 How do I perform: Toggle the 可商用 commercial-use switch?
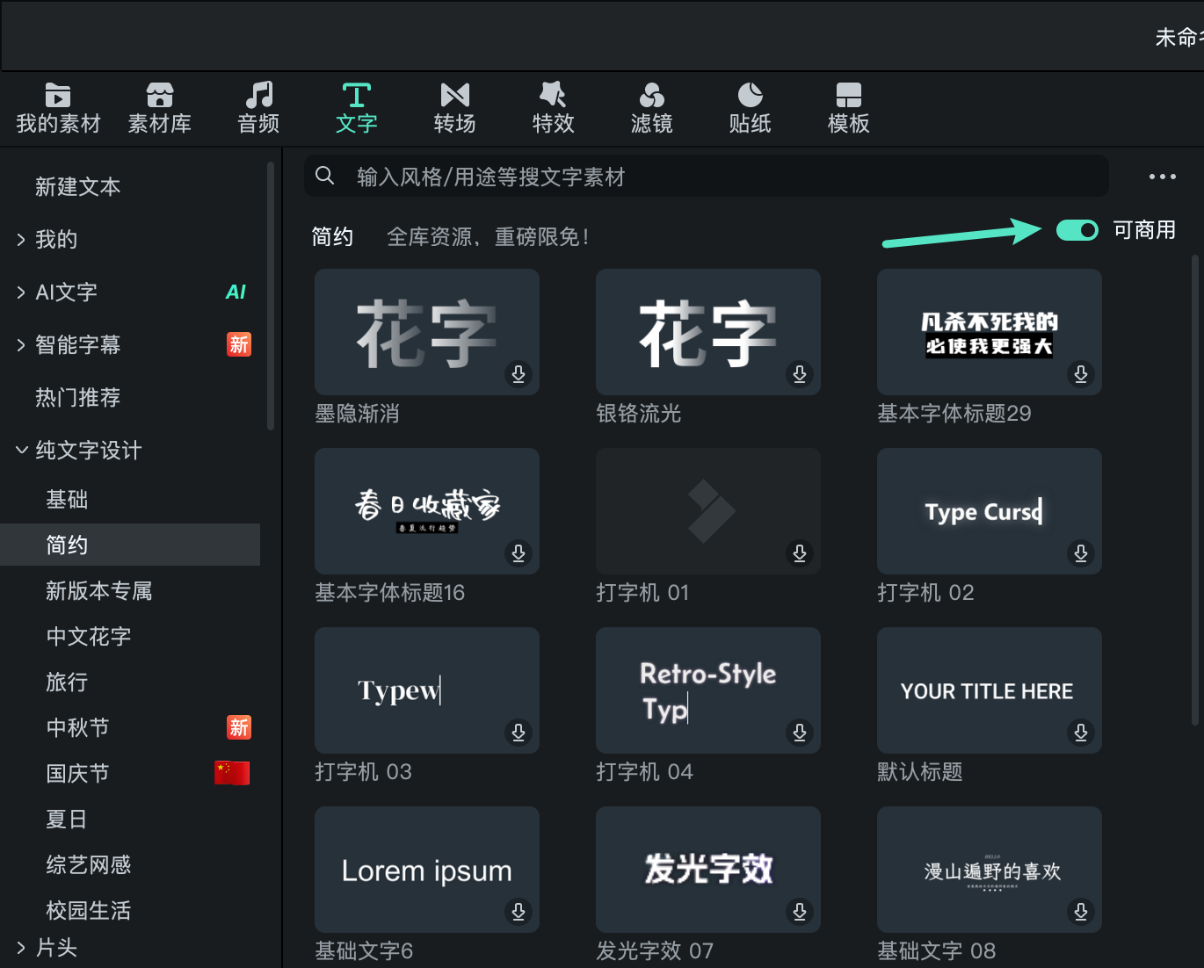point(1077,230)
